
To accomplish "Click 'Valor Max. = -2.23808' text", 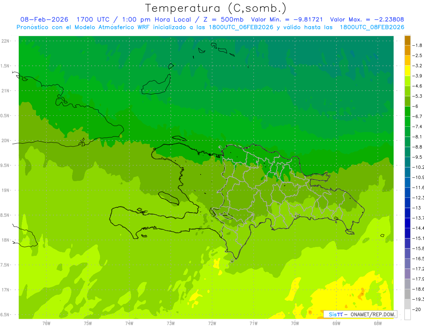I will pos(367,19).
